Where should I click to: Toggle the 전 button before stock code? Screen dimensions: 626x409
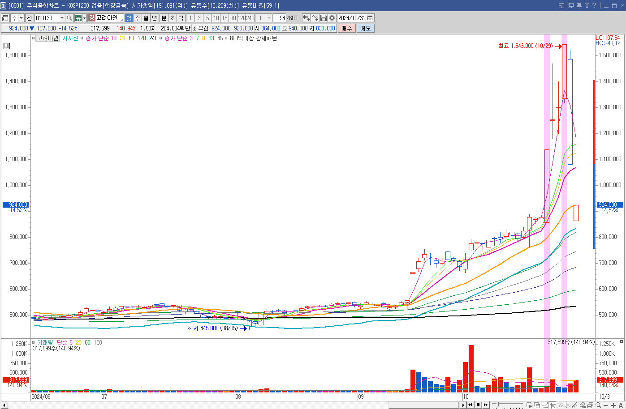[30, 18]
